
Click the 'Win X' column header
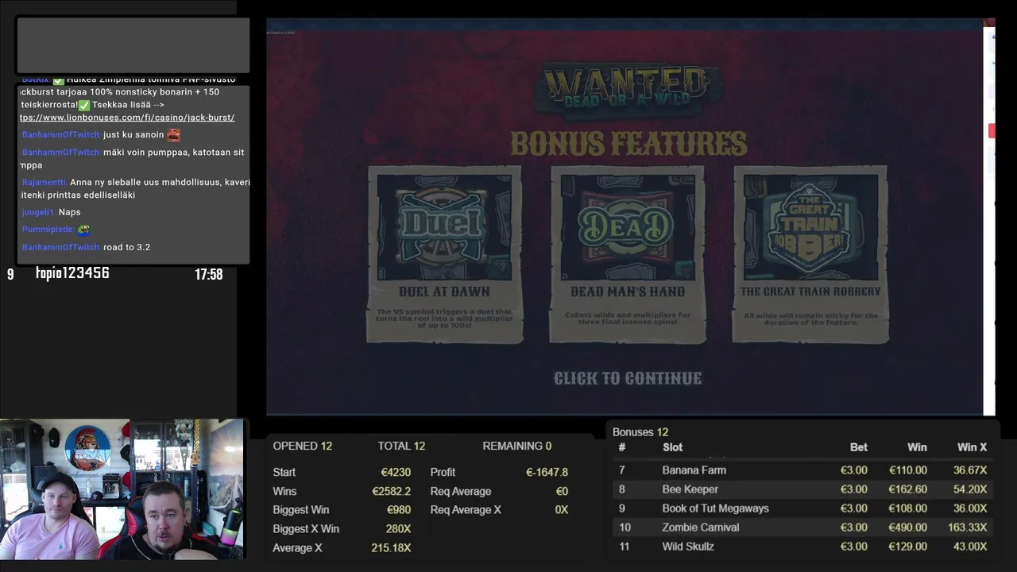[972, 447]
